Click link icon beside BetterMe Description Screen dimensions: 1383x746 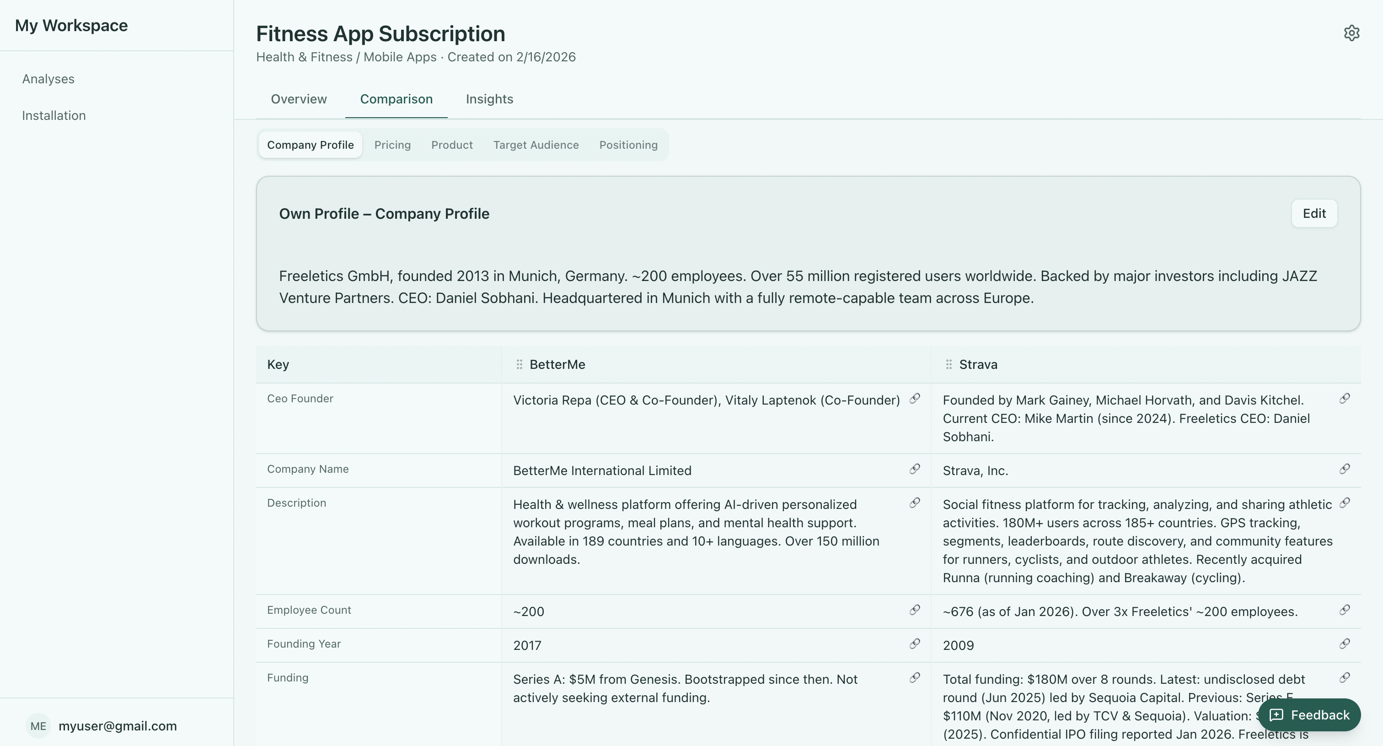pos(915,503)
